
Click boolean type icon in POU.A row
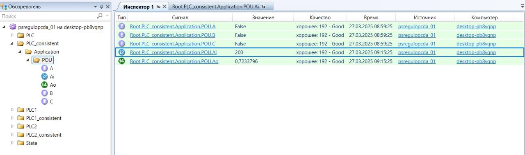tap(122, 26)
